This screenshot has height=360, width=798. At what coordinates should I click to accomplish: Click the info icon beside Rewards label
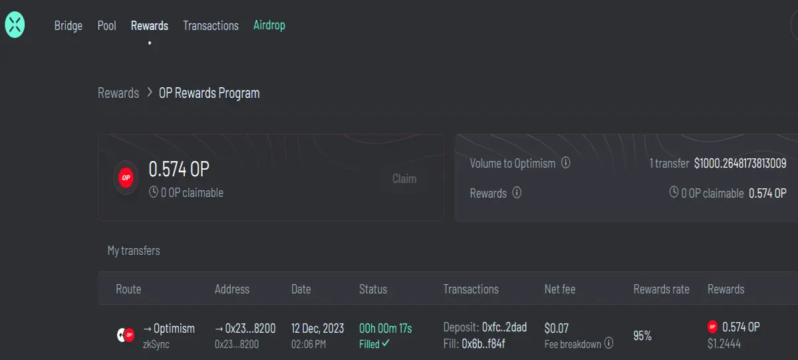point(517,193)
